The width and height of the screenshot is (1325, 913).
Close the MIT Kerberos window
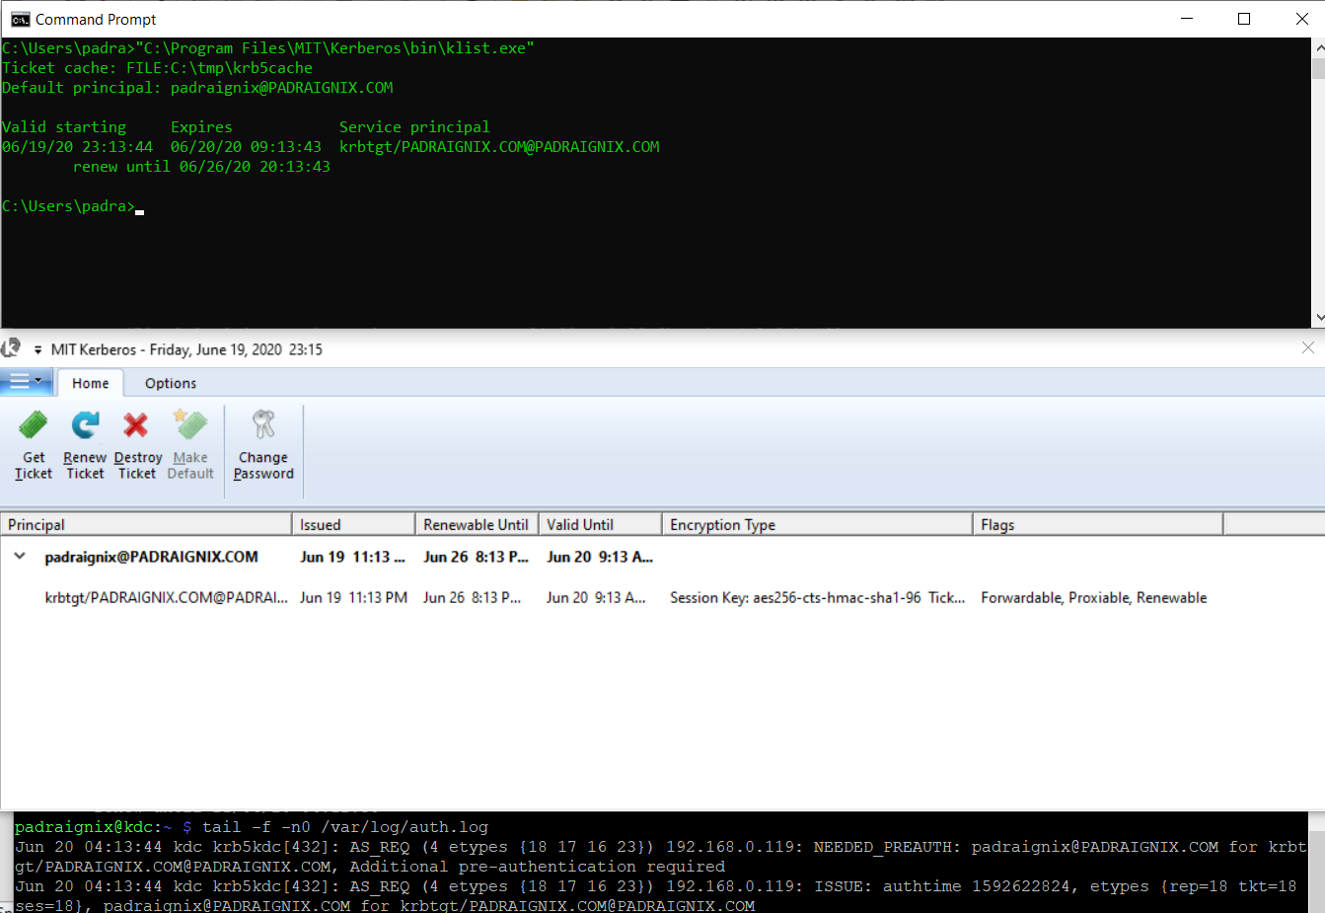1307,347
